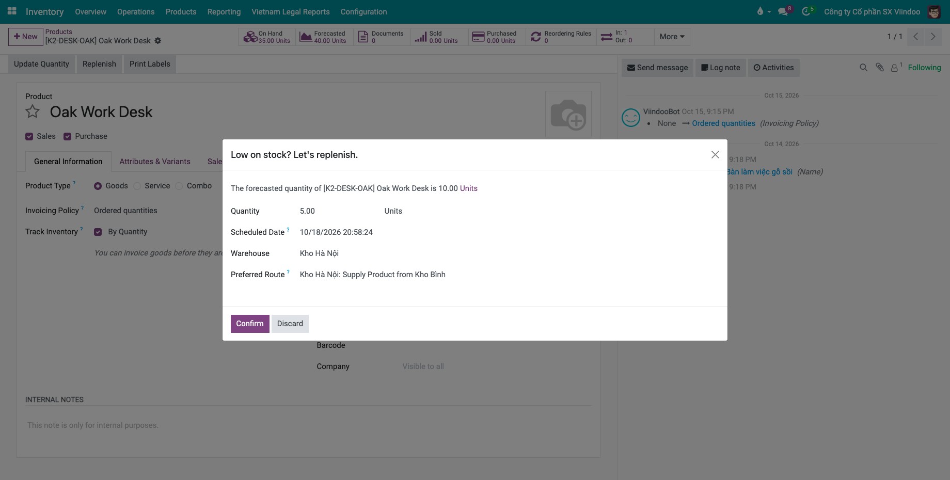
Task: Toggle Track Inventory checkbox
Action: tap(98, 232)
